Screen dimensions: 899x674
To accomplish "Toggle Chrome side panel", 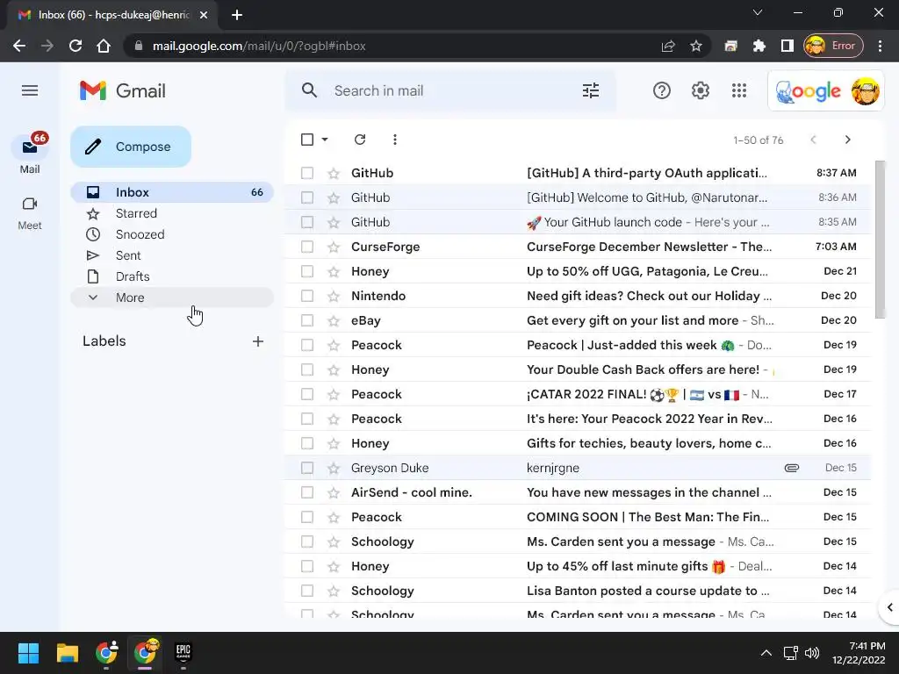I will (x=788, y=46).
